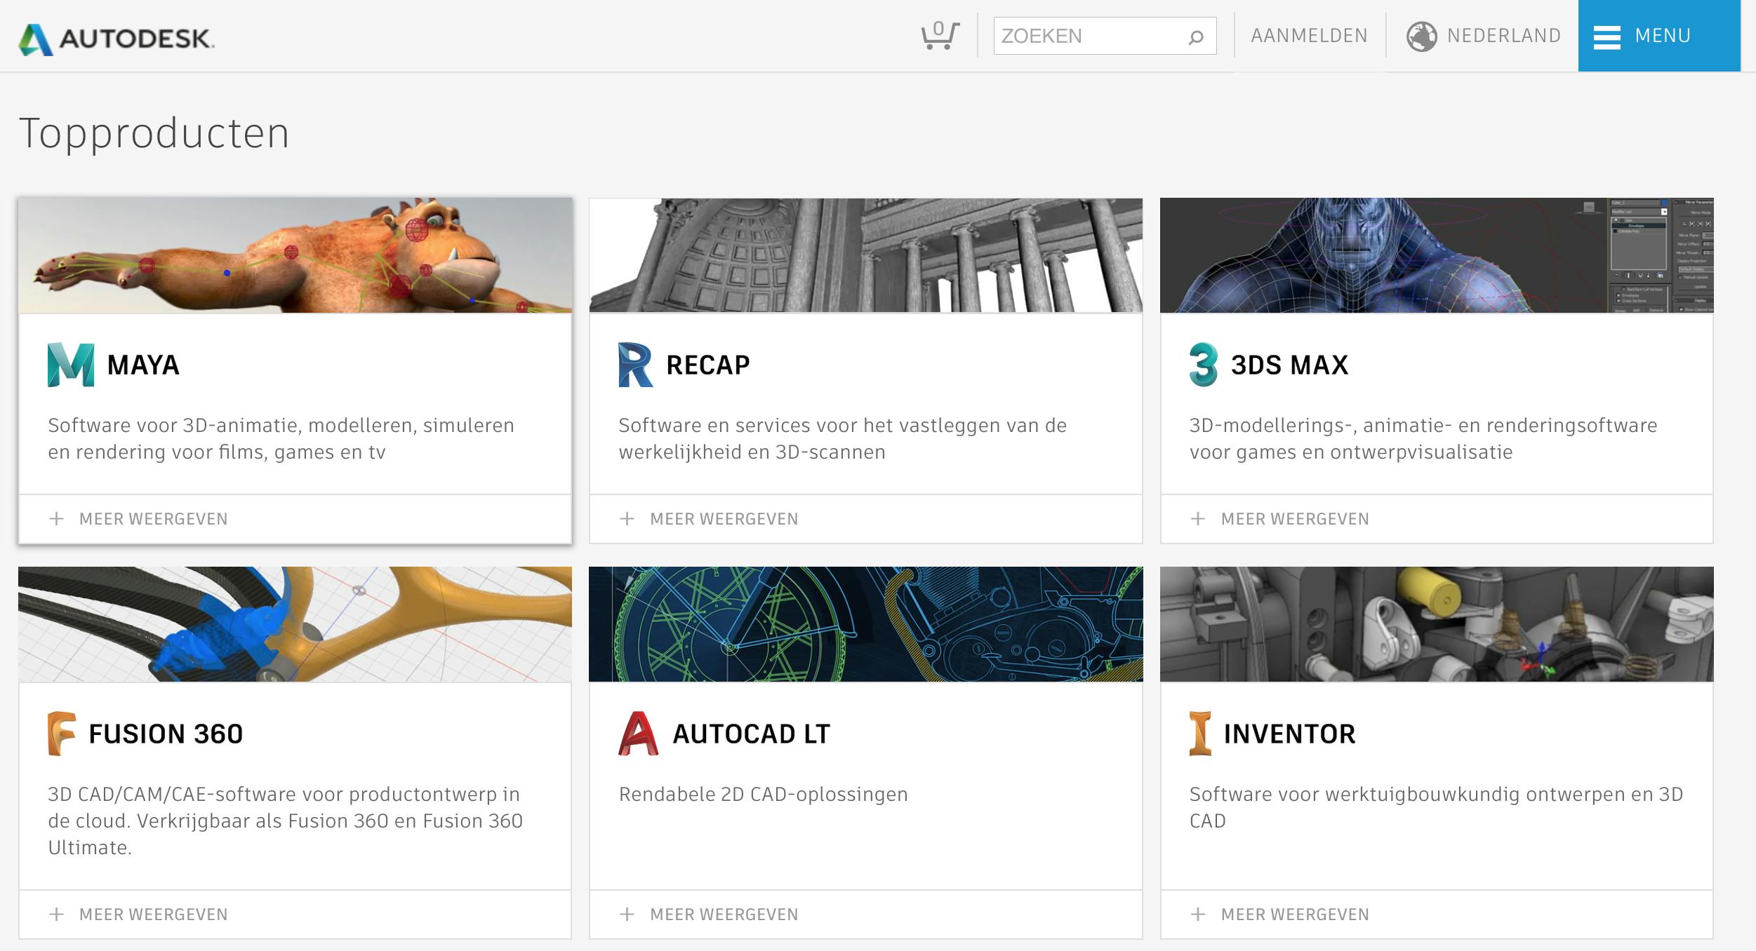1756x951 pixels.
Task: Expand Meer Weergeven under AutoCAD LT
Action: [710, 915]
